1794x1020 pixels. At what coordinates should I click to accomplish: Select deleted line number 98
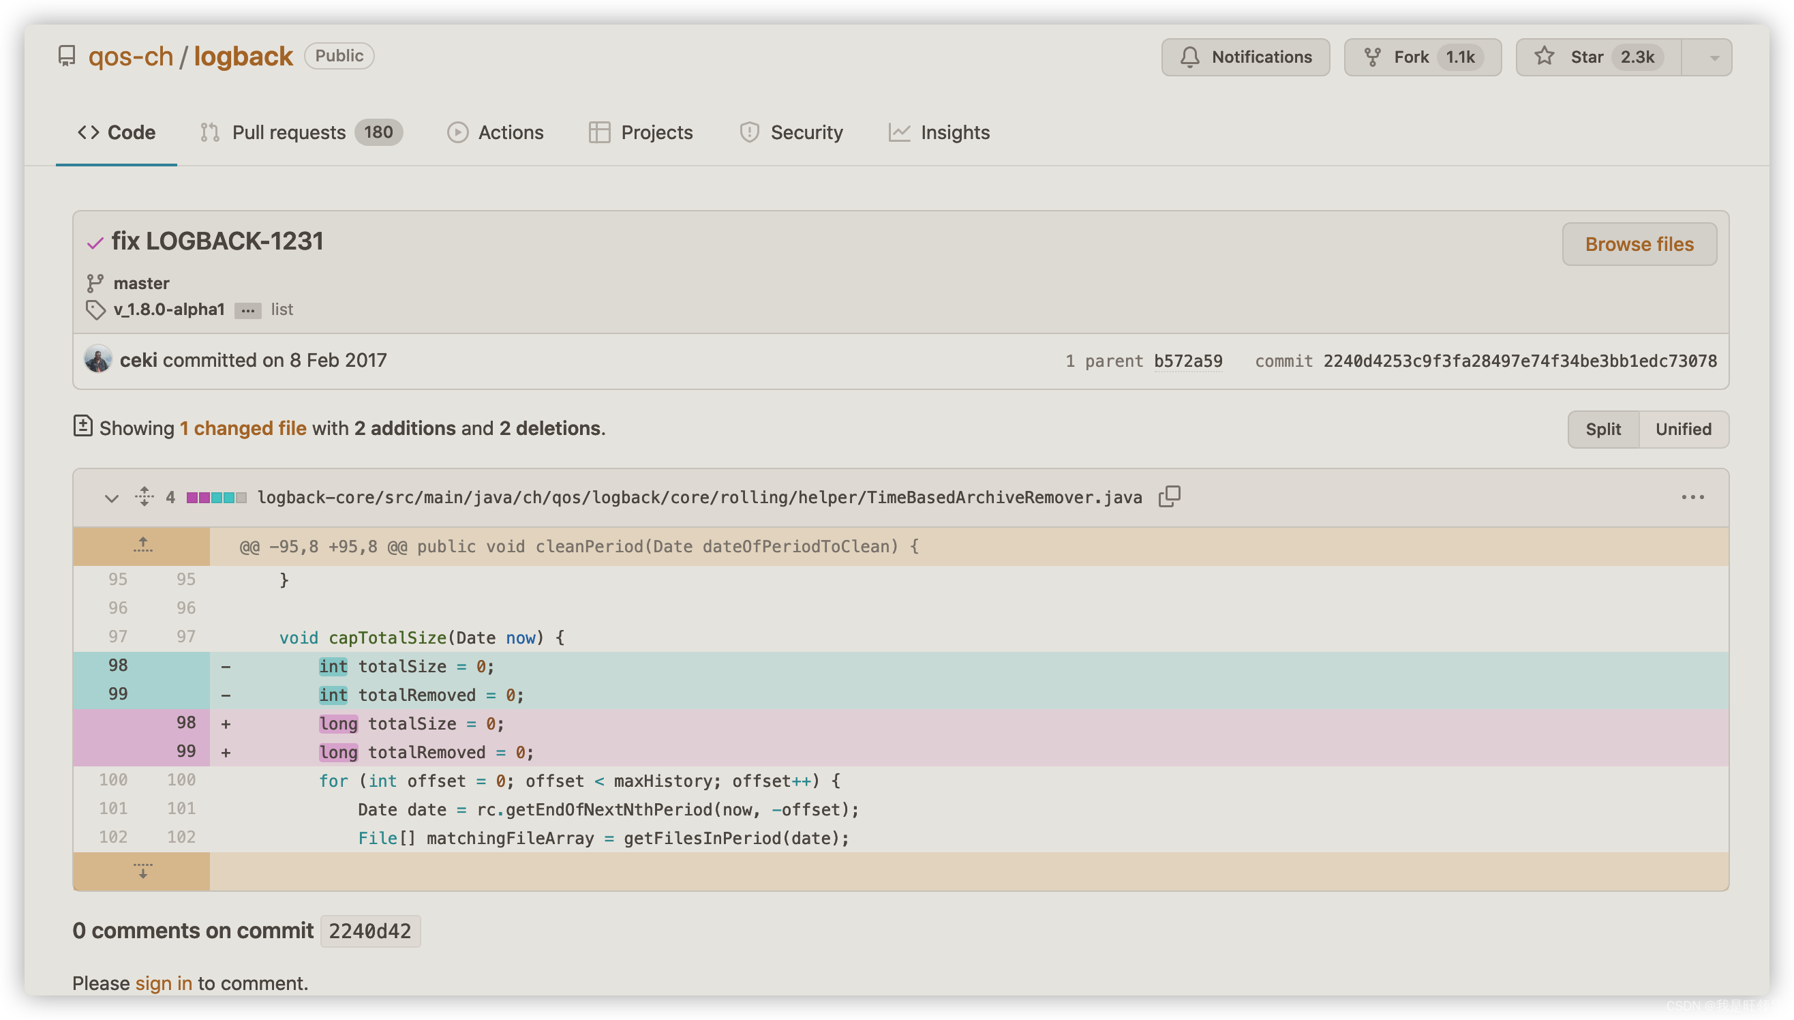(118, 665)
